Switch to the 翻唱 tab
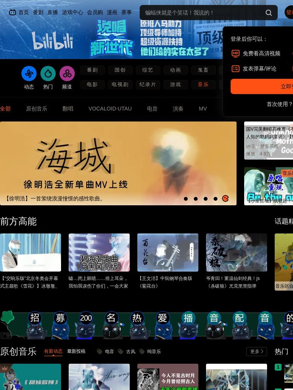The width and height of the screenshot is (293, 390). 68,109
